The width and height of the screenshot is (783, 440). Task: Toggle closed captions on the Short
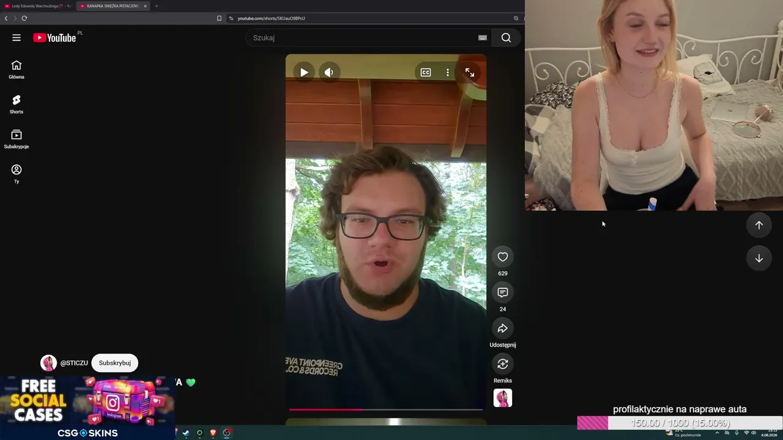[x=426, y=72]
